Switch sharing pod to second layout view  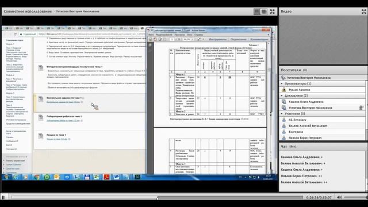pos(264,11)
